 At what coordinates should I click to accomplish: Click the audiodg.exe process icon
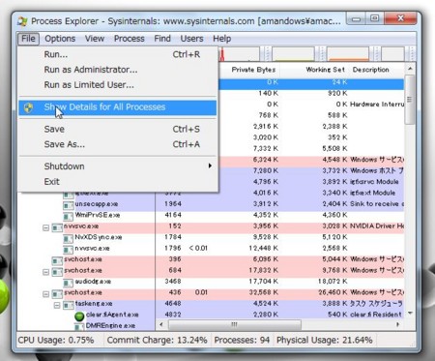68,283
